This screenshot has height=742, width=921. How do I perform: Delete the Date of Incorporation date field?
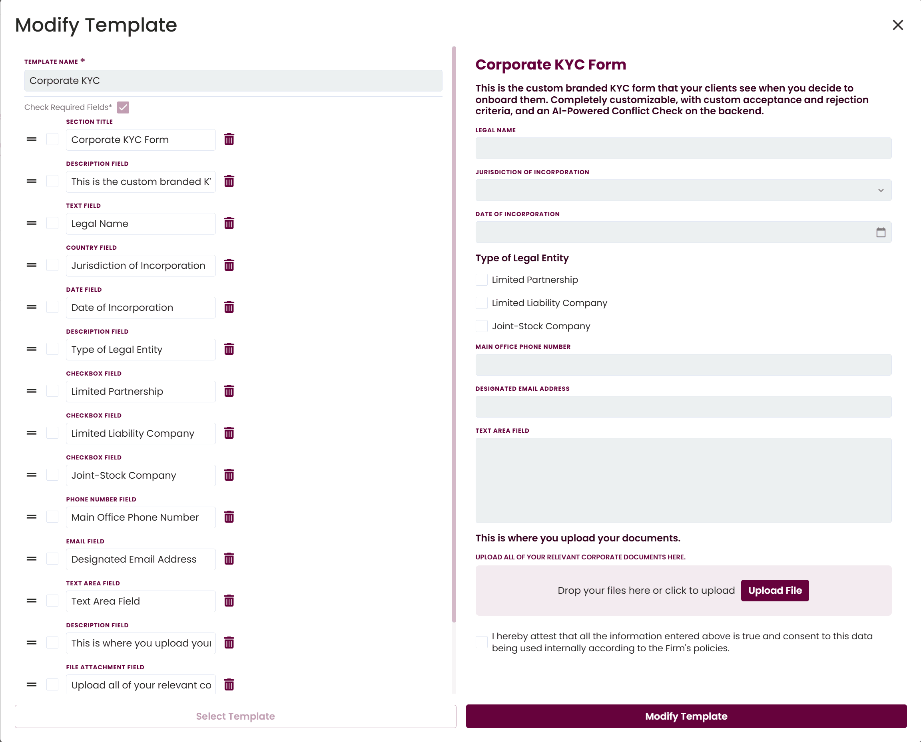click(x=229, y=307)
